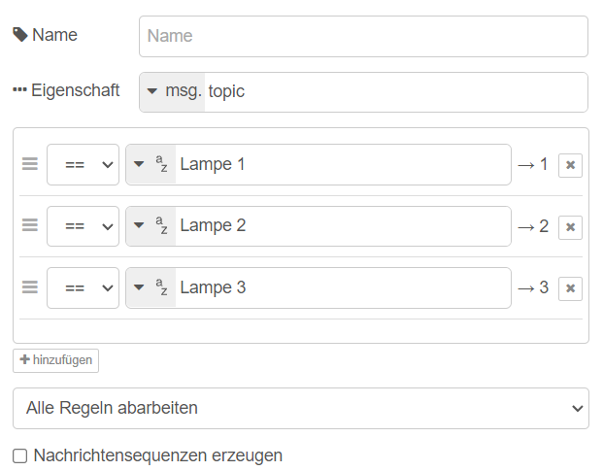Click the Lampe 3 value text field
603x471 pixels.
point(342,287)
